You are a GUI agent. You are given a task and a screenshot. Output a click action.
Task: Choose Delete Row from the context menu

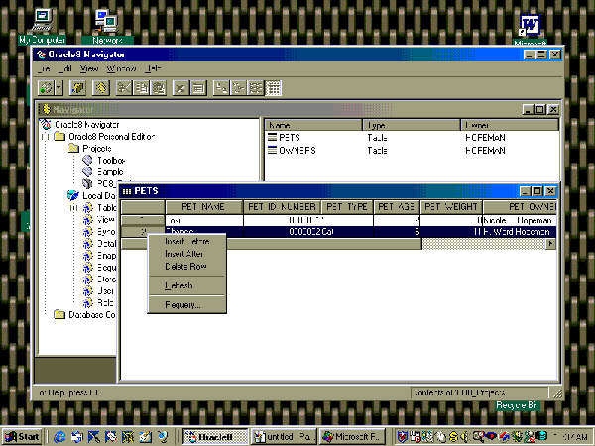tap(185, 267)
